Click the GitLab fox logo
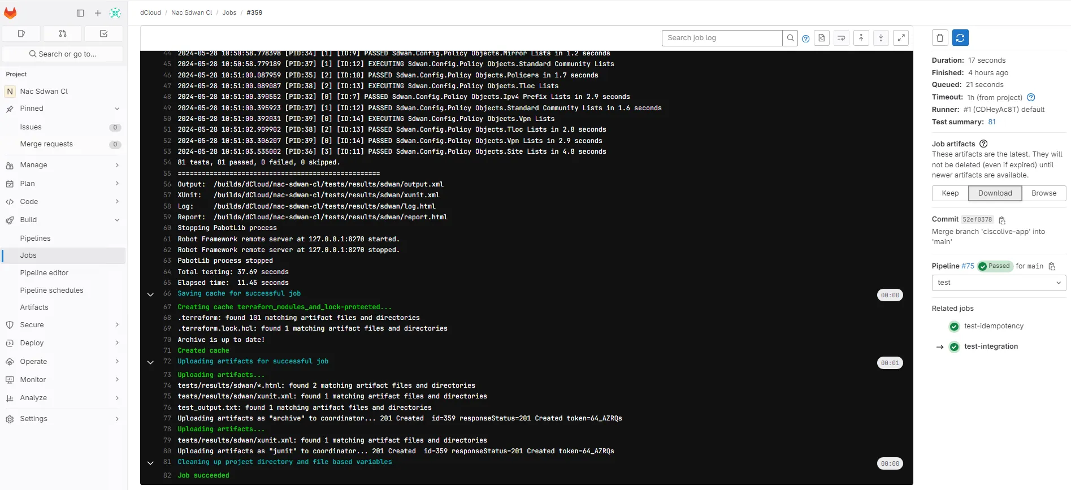 (10, 13)
